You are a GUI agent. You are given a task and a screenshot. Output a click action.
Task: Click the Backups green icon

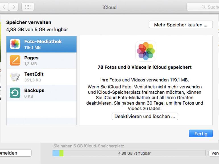[x=15, y=93]
